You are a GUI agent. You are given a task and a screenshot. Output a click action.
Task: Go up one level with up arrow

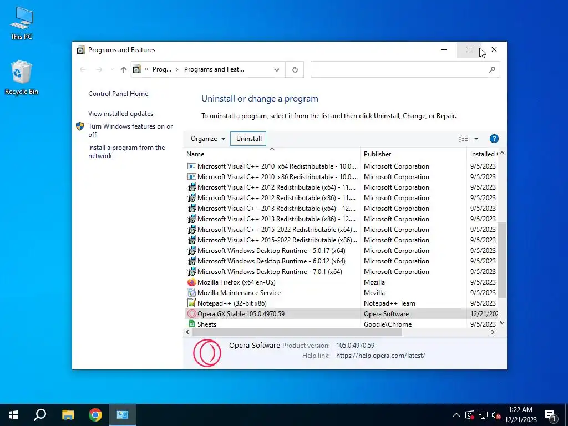124,69
